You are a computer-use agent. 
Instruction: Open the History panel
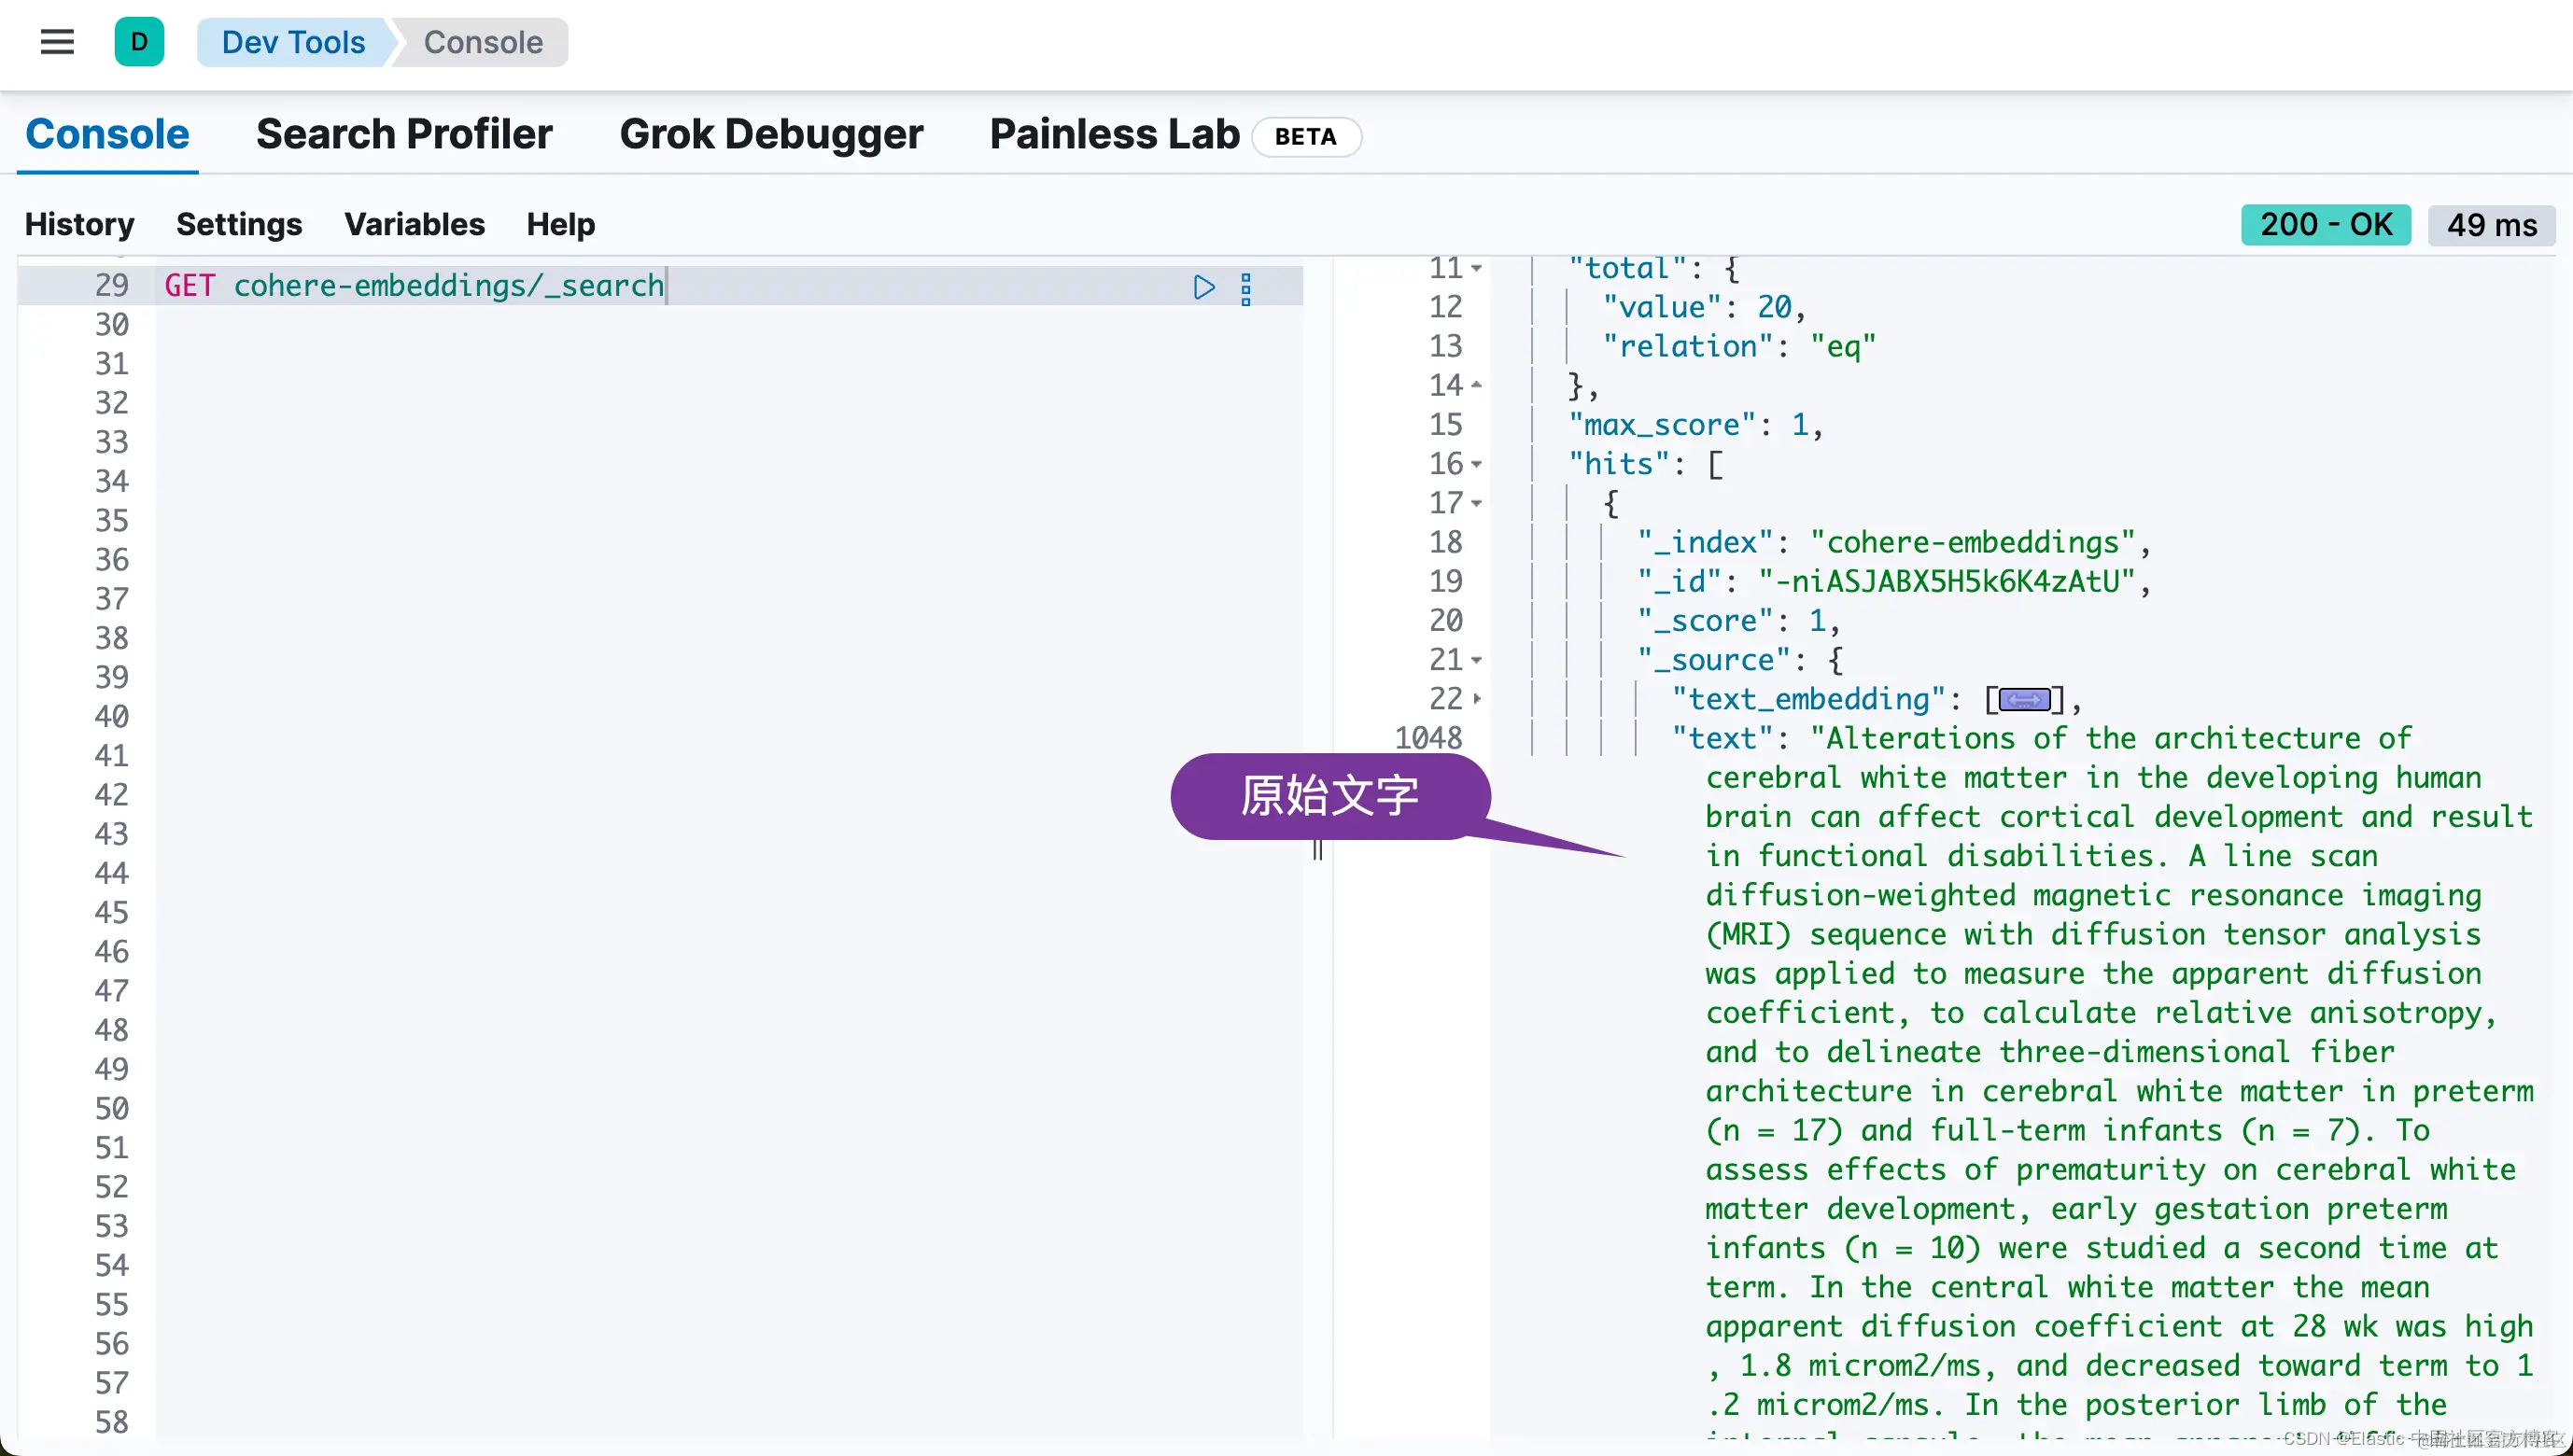click(79, 224)
